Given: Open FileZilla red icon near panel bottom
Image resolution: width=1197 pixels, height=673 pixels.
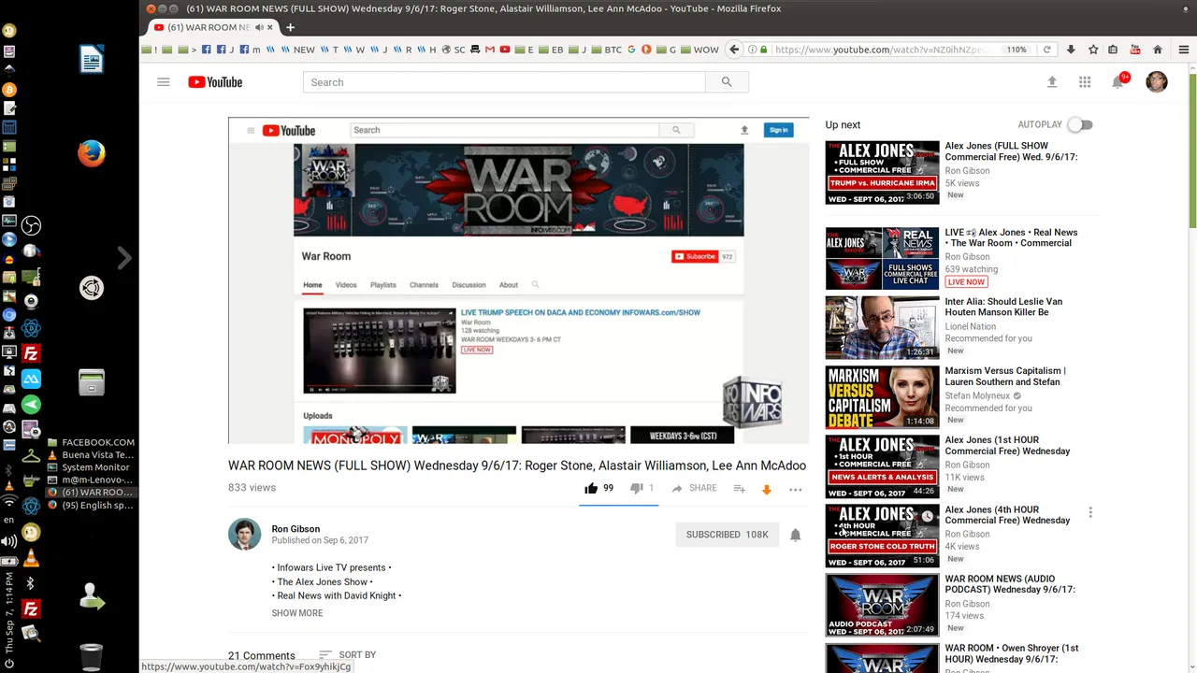Looking at the screenshot, I should click(x=31, y=609).
